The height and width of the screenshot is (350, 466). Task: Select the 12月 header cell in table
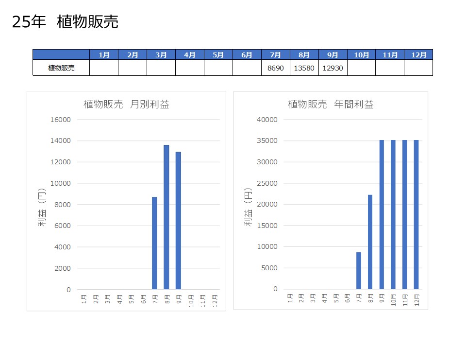tap(418, 55)
